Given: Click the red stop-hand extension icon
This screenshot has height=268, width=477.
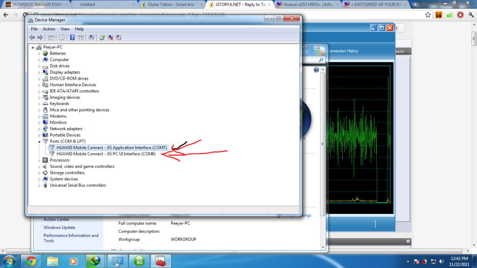Looking at the screenshot, I should point(460,14).
